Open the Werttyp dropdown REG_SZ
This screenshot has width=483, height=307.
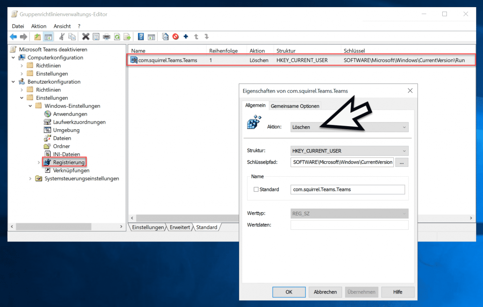click(x=349, y=214)
